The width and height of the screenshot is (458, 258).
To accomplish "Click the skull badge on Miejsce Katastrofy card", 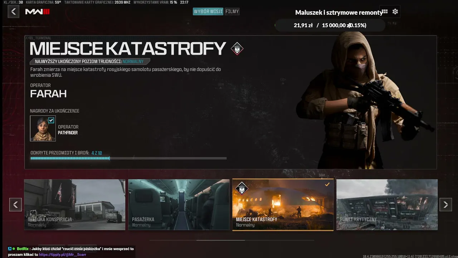I will [x=242, y=188].
